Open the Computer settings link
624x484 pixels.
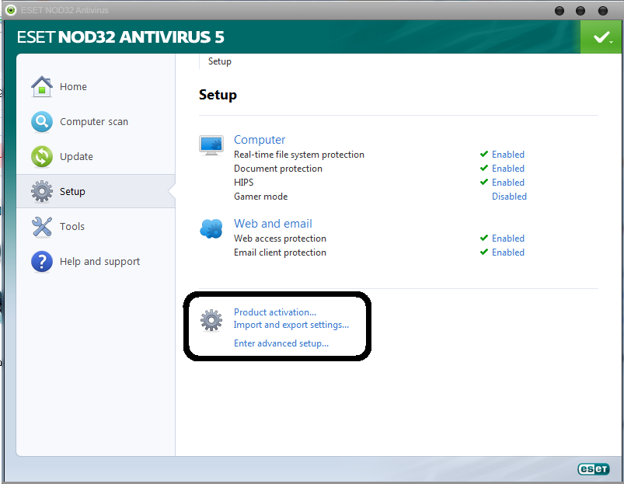pyautogui.click(x=260, y=140)
